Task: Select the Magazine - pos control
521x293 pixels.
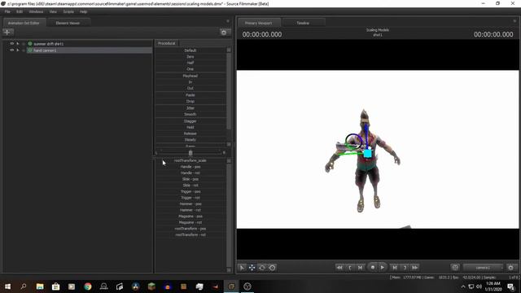Action: 190,216
